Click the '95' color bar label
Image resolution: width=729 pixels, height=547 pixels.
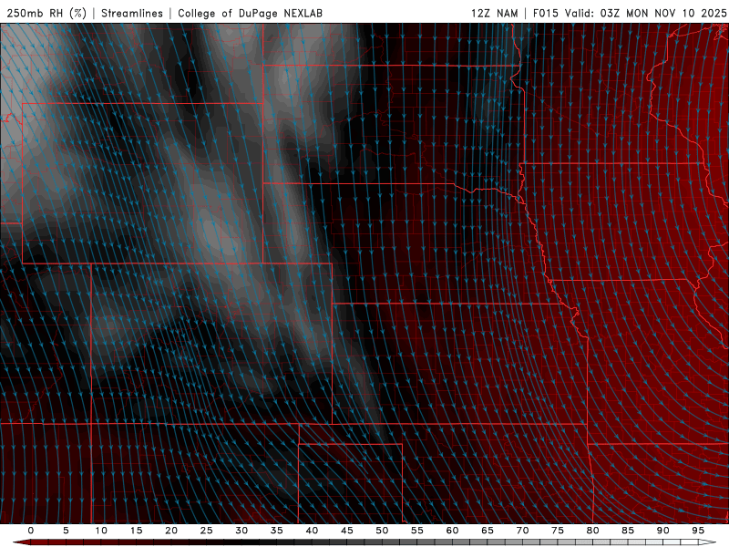click(x=698, y=531)
